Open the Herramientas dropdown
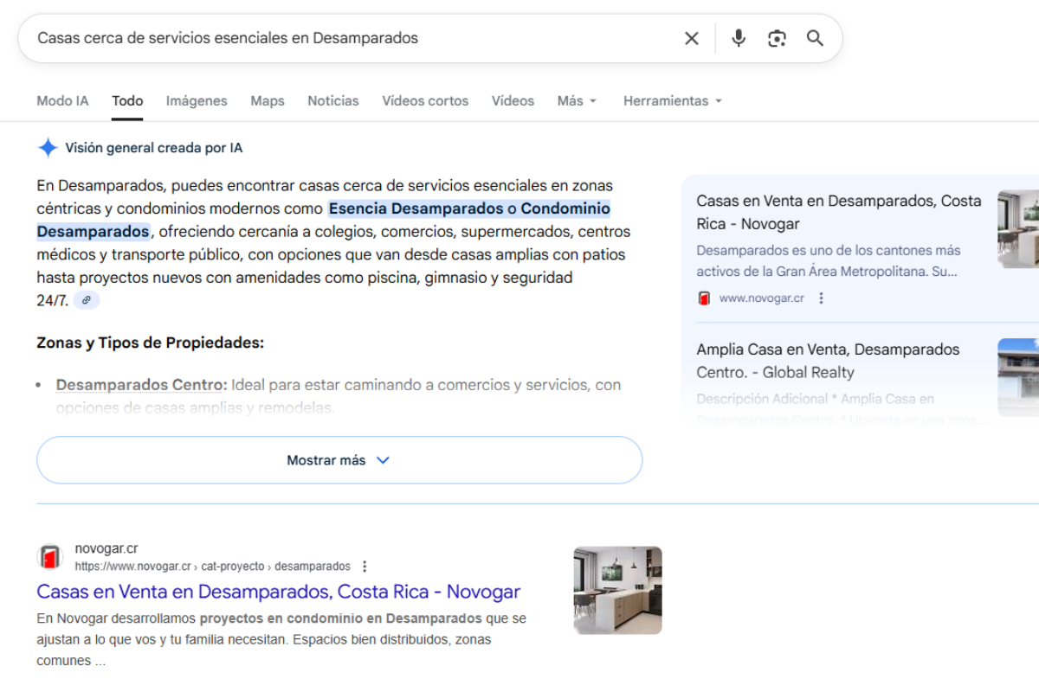 (672, 101)
